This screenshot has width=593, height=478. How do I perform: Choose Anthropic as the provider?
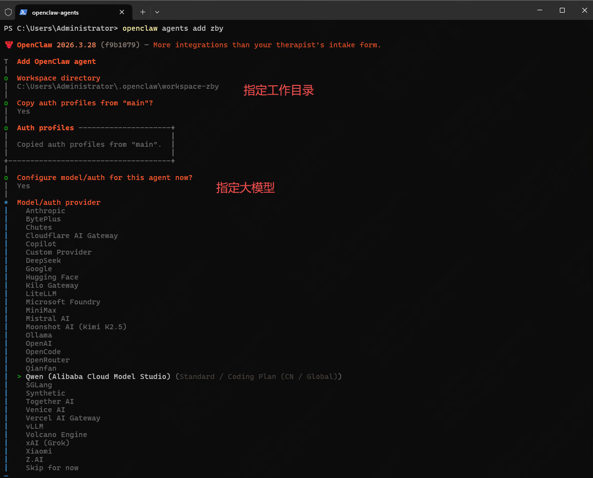click(45, 211)
